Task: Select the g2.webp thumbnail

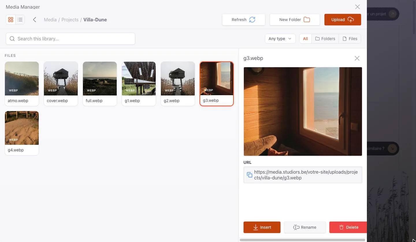Action: (178, 78)
